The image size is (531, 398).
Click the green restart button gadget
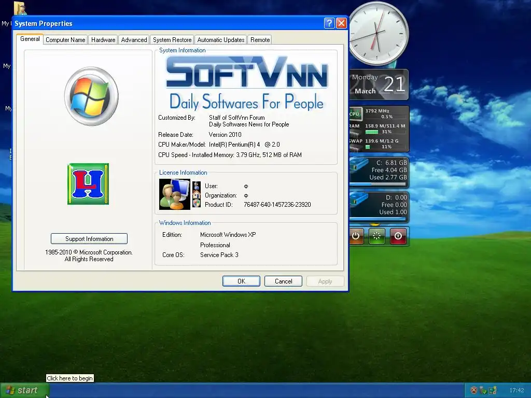click(x=376, y=236)
